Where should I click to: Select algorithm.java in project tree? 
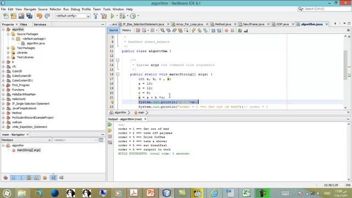[x=36, y=43]
